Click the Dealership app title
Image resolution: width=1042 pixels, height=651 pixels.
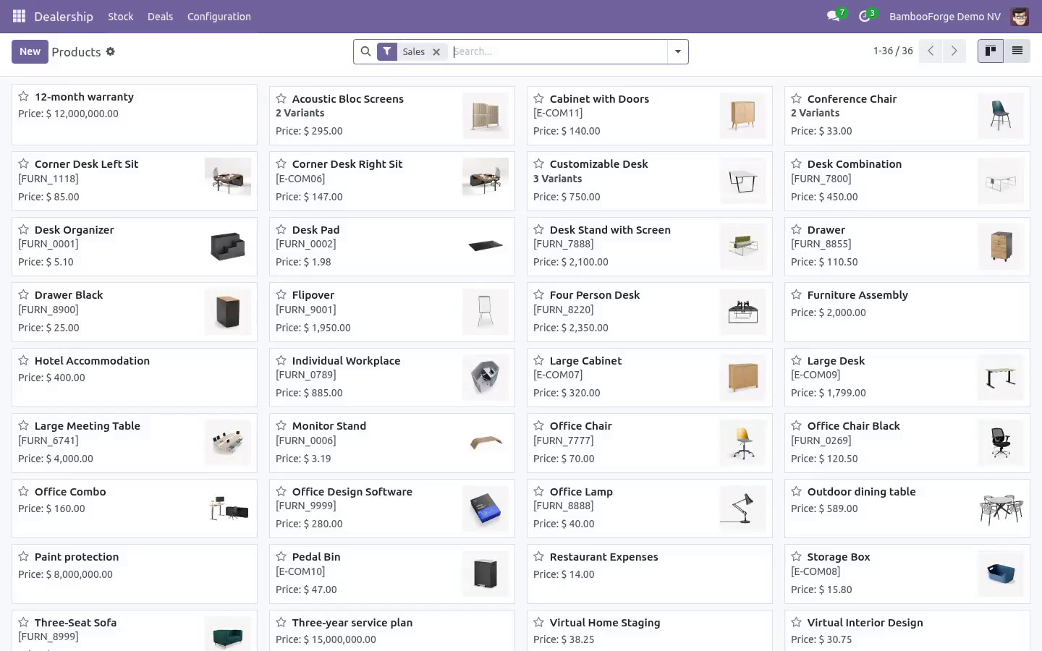[x=64, y=17]
